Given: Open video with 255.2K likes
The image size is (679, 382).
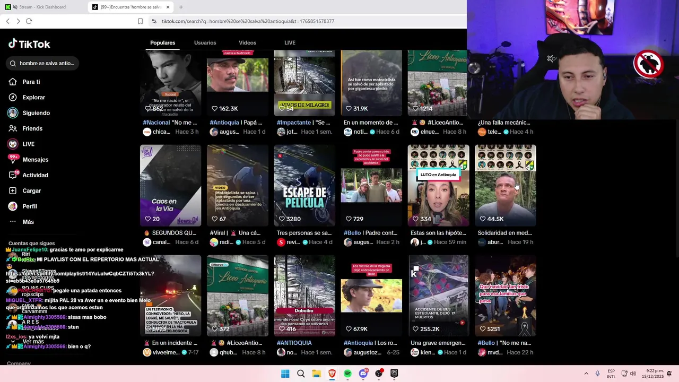Looking at the screenshot, I should coord(438,296).
